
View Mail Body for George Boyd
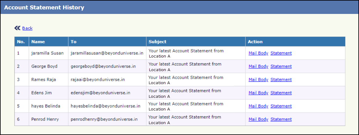[258, 66]
